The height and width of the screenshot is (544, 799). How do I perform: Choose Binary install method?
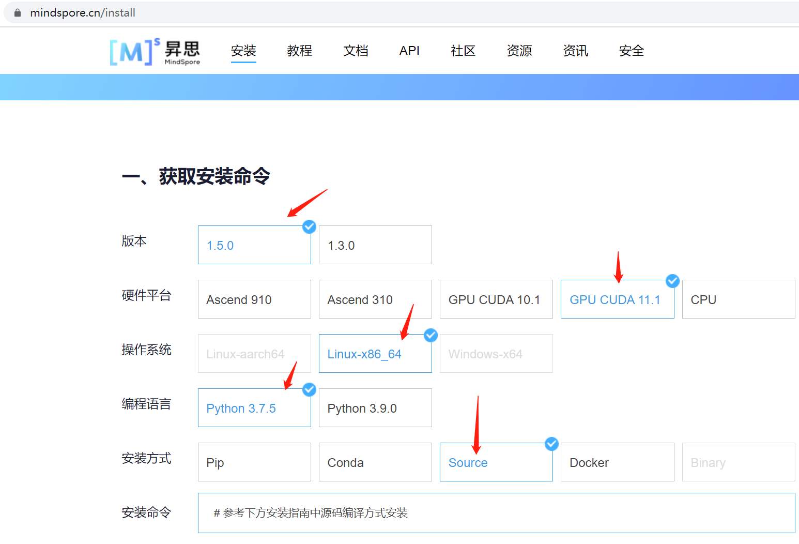[739, 462]
